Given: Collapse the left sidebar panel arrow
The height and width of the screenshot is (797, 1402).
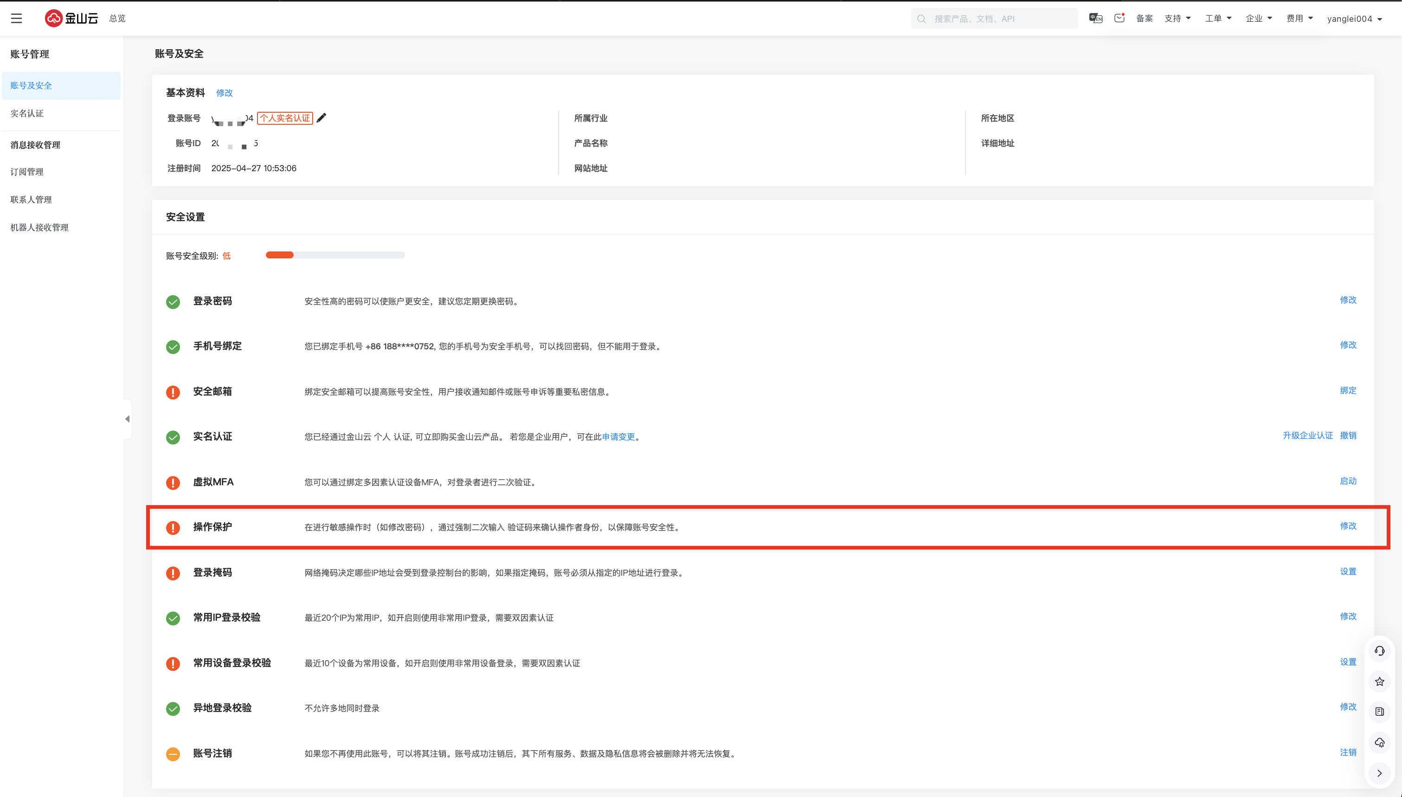Looking at the screenshot, I should tap(127, 419).
